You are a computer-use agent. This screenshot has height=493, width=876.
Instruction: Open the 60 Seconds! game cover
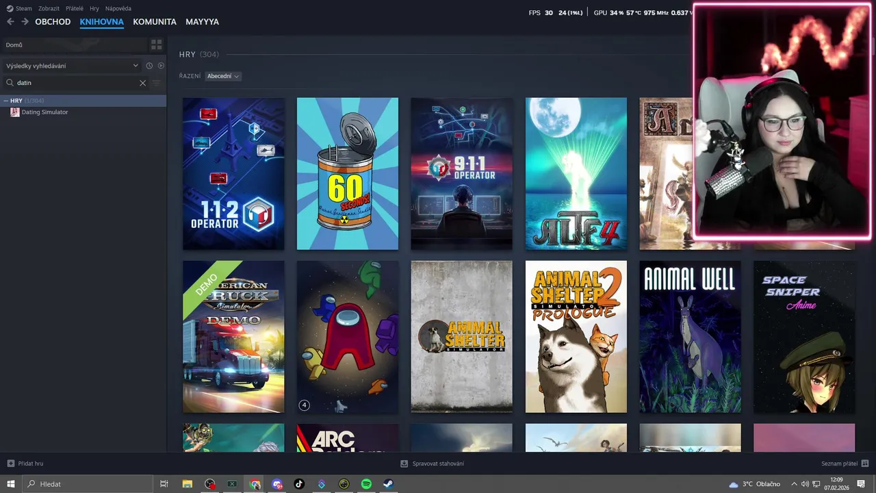pos(348,174)
